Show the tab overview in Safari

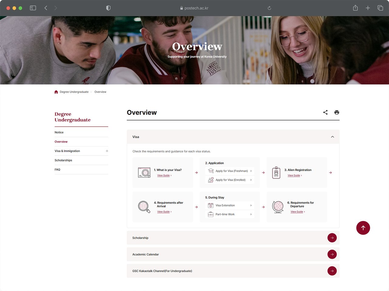380,8
